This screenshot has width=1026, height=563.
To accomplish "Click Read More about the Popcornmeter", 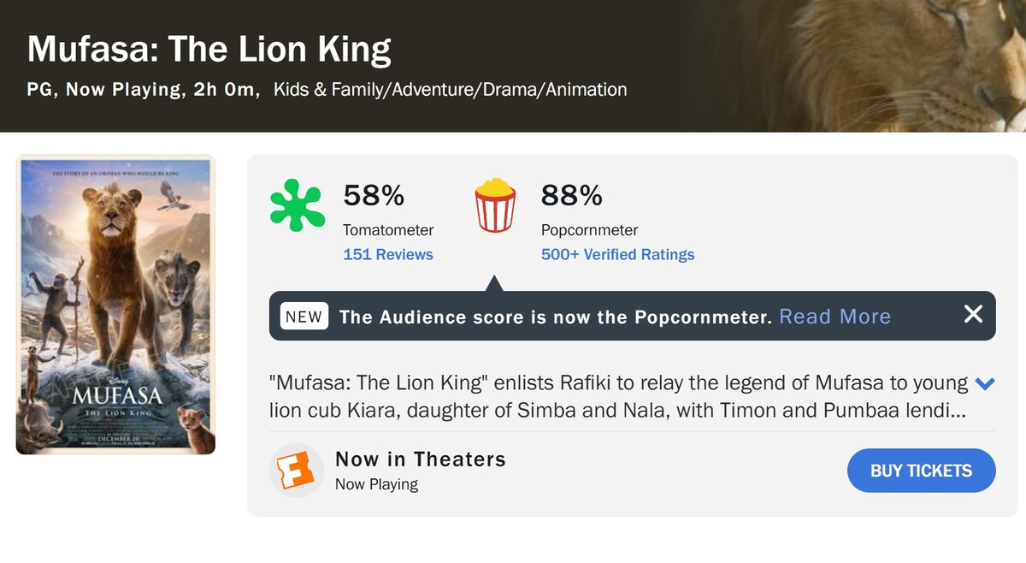I will pyautogui.click(x=834, y=317).
